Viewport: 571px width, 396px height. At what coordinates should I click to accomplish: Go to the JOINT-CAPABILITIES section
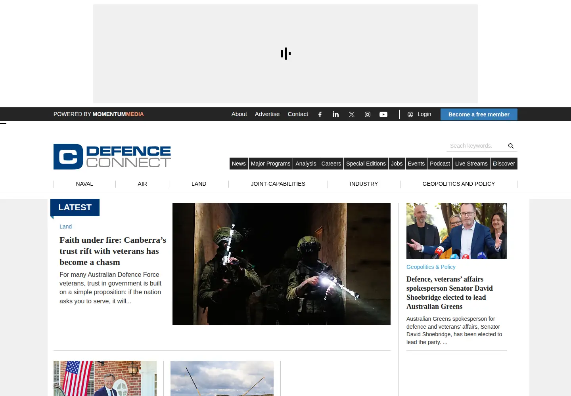click(x=278, y=184)
